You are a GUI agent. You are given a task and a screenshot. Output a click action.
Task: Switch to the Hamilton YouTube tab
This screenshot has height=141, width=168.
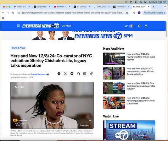[62, 7]
